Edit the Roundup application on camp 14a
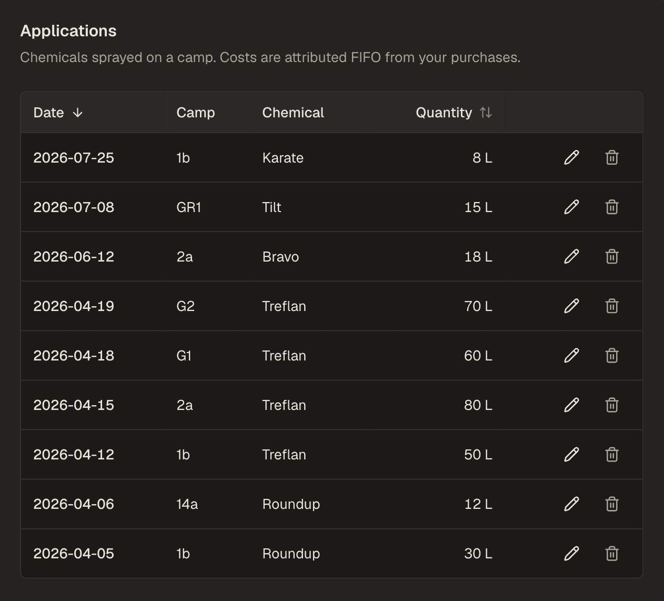Image resolution: width=664 pixels, height=601 pixels. pyautogui.click(x=571, y=504)
